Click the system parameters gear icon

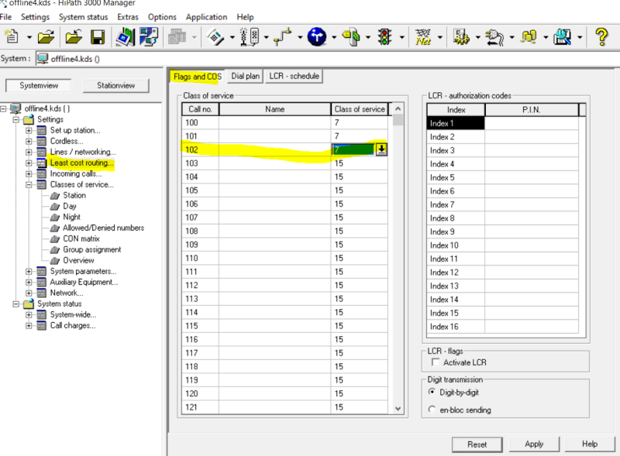click(460, 36)
